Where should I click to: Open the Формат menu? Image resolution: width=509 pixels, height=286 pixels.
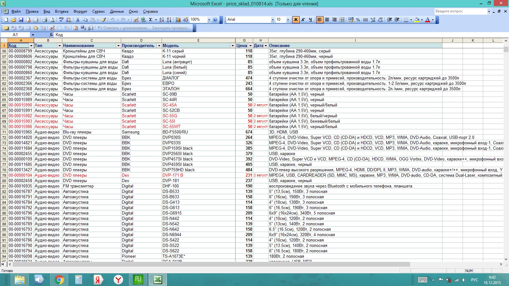(x=80, y=11)
